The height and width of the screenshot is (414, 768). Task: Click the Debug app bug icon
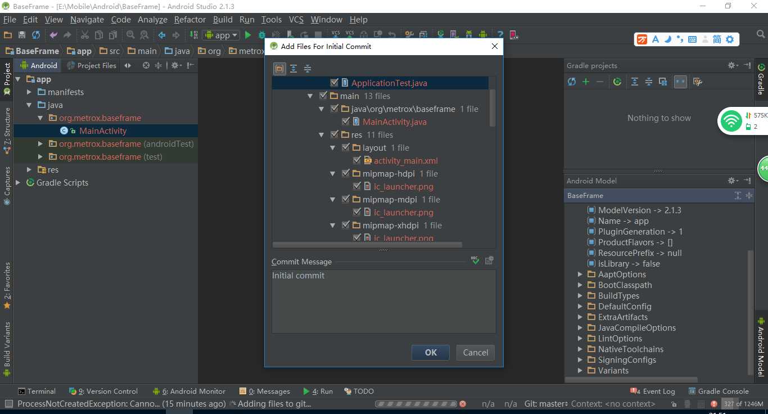coord(261,35)
